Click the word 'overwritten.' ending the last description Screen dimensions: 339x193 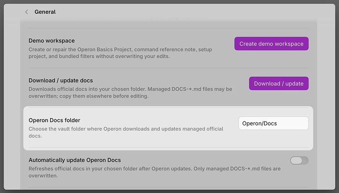[43, 175]
